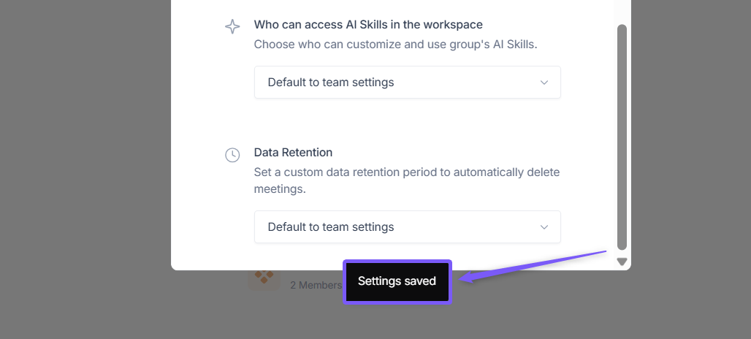Click the "Data Retention" heading

tap(293, 152)
